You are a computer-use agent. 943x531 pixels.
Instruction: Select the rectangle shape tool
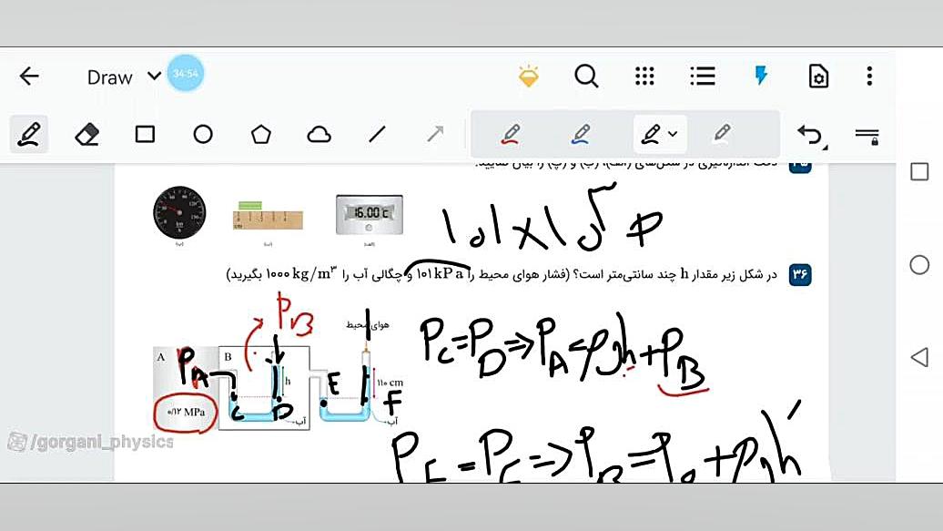tap(145, 134)
